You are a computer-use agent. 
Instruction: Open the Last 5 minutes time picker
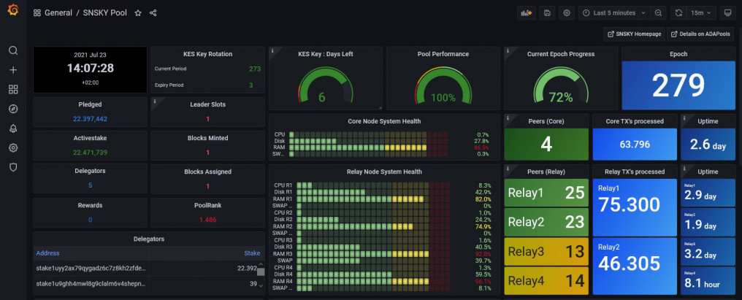(613, 13)
